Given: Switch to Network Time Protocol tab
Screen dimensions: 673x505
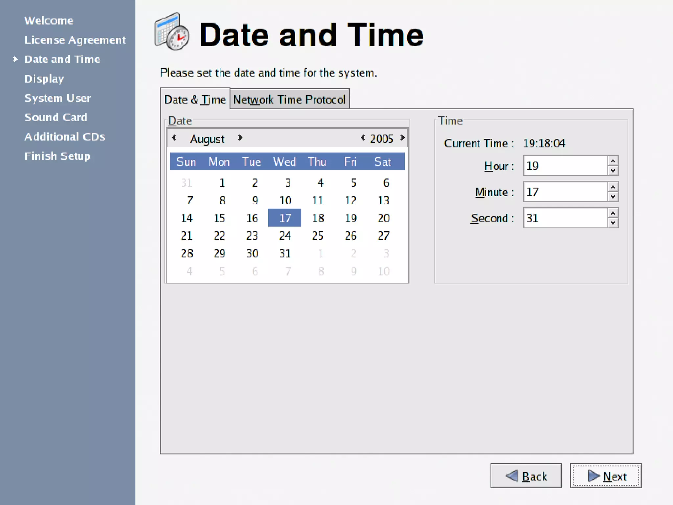Looking at the screenshot, I should [x=289, y=99].
